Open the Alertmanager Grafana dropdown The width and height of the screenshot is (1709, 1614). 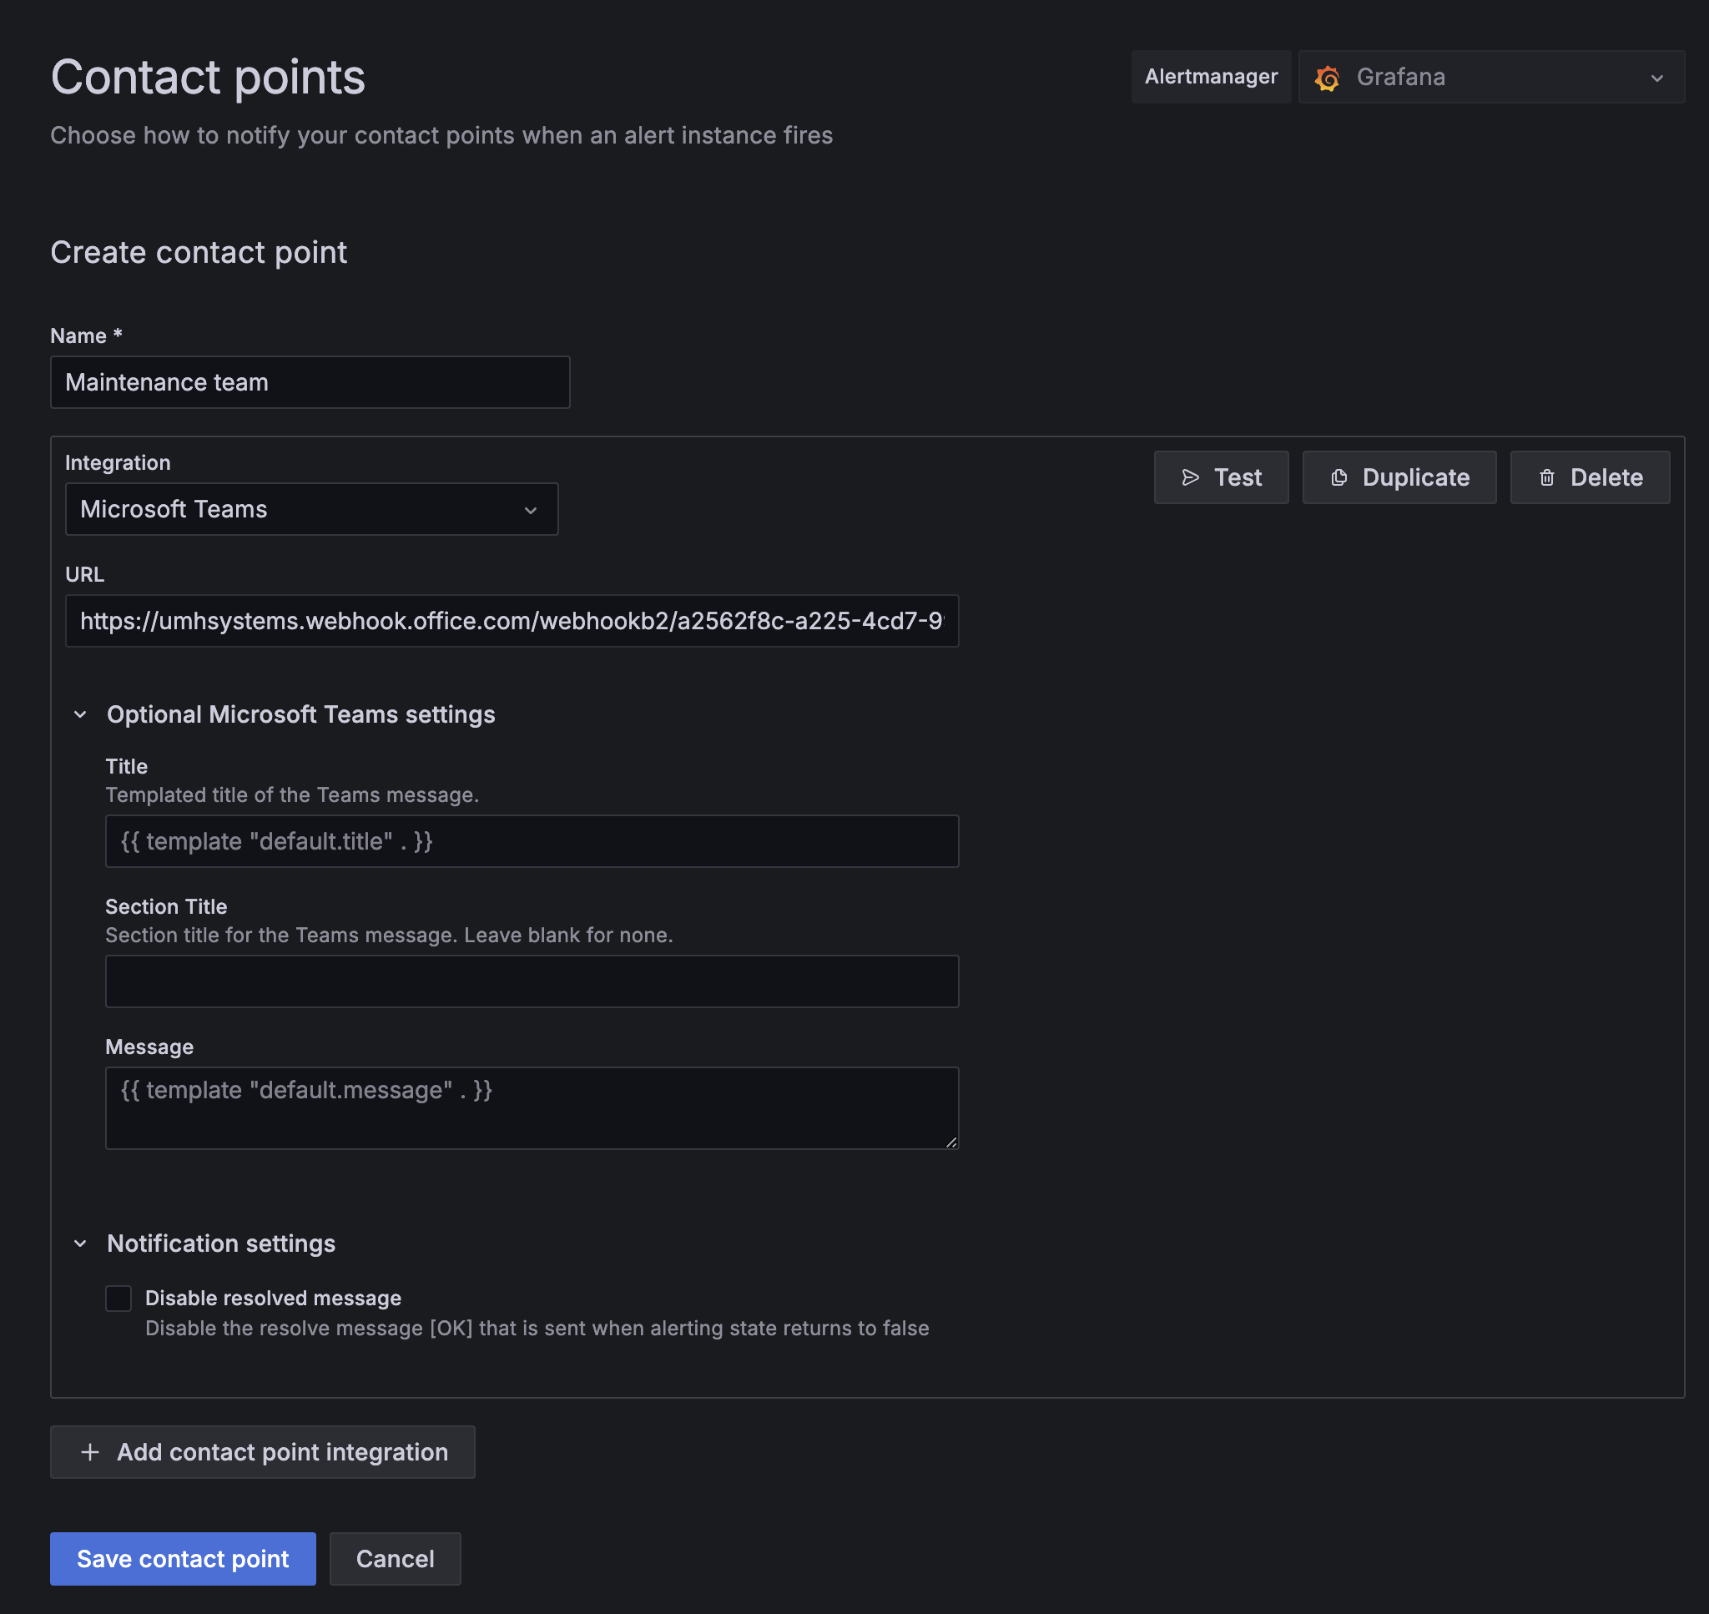(1490, 78)
